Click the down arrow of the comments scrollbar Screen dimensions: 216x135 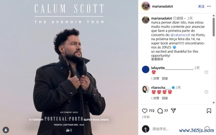tap(214, 103)
